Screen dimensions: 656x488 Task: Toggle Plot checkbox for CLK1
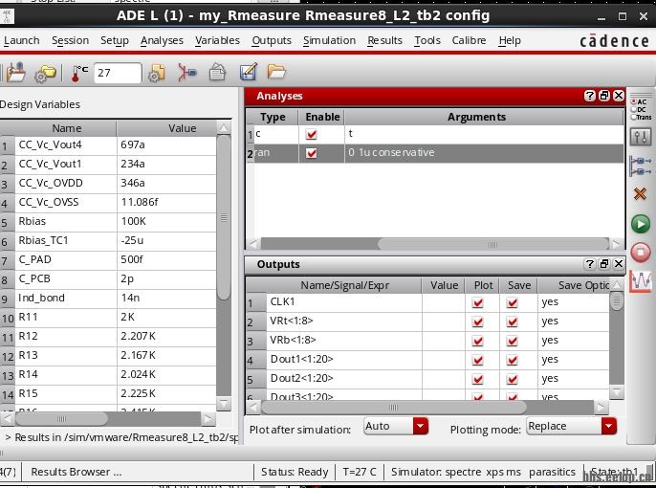tap(478, 302)
